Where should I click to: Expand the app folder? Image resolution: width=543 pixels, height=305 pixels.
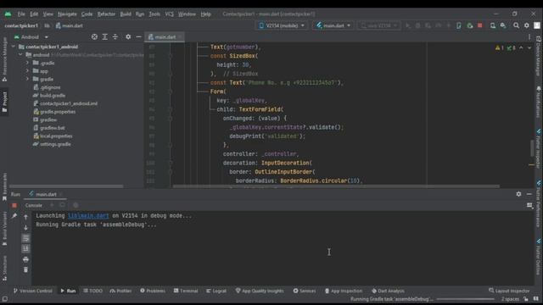28,71
